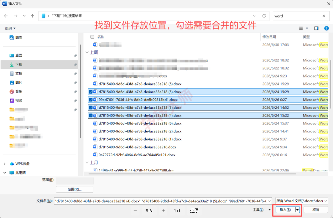Viewport: 333px width, 218px height.
Task: Select file d7815400-9d6d-43fd-a7c8-de4aca33a218 (1).docx
Action: coord(140,139)
